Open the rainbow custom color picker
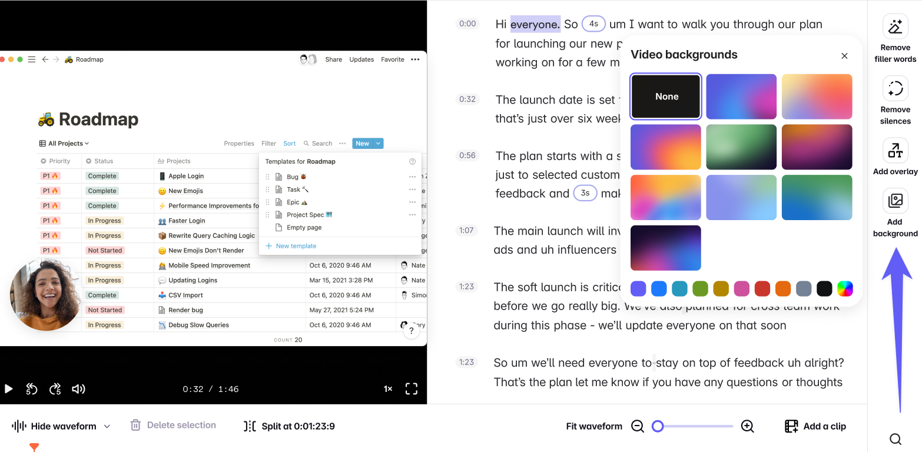The height and width of the screenshot is (452, 922). pyautogui.click(x=845, y=288)
